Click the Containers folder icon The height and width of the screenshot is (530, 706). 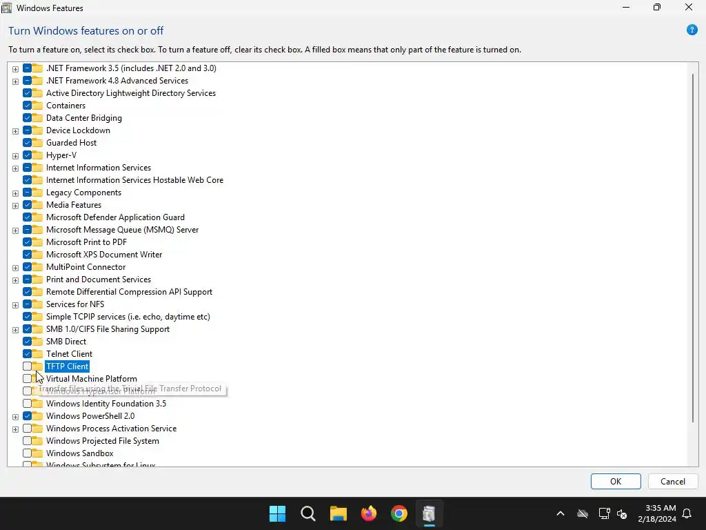(37, 106)
